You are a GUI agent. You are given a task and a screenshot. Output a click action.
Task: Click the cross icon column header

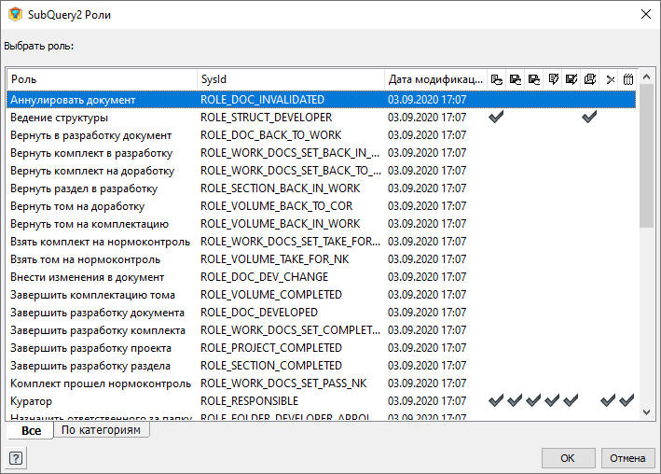610,79
